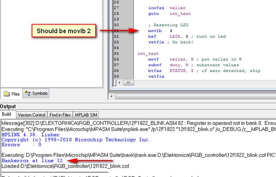Click the 'Errors : 0' output line
The width and height of the screenshot is (276, 177).
click(x=21, y=145)
